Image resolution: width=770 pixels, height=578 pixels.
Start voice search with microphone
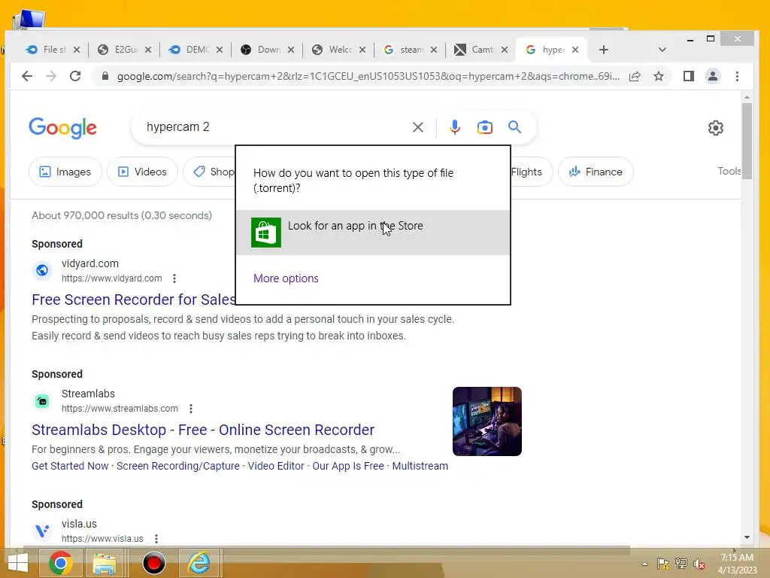pyautogui.click(x=455, y=127)
